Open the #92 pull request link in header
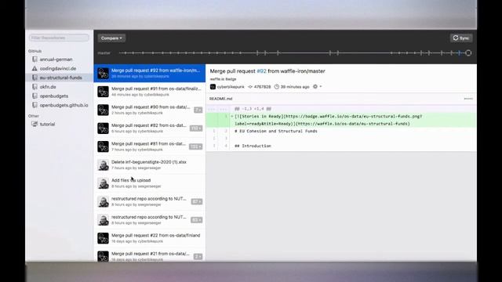Viewport: 502px width, 282px height. pyautogui.click(x=261, y=71)
